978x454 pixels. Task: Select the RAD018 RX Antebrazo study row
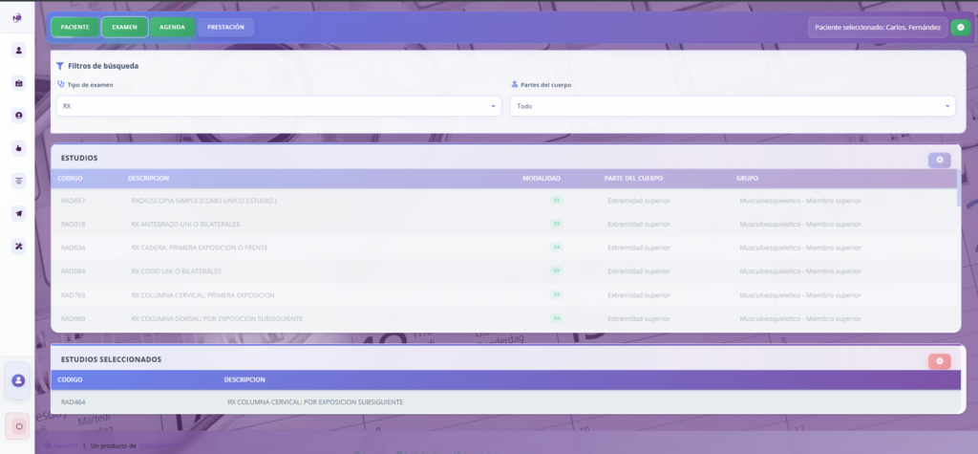click(x=478, y=224)
